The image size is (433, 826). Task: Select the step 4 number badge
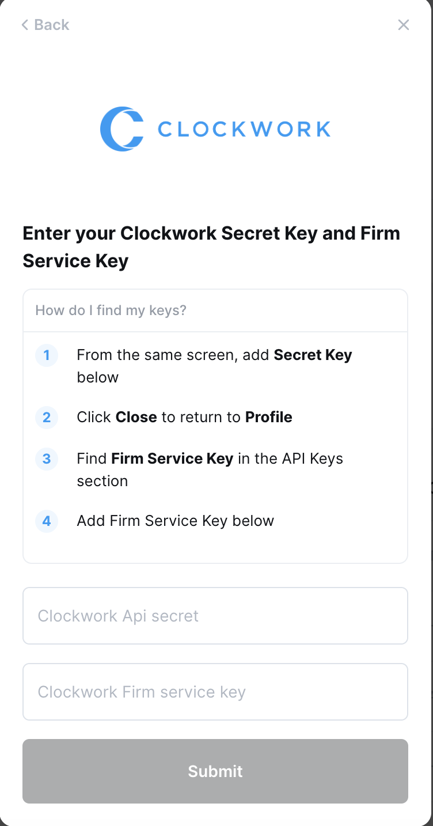point(47,521)
